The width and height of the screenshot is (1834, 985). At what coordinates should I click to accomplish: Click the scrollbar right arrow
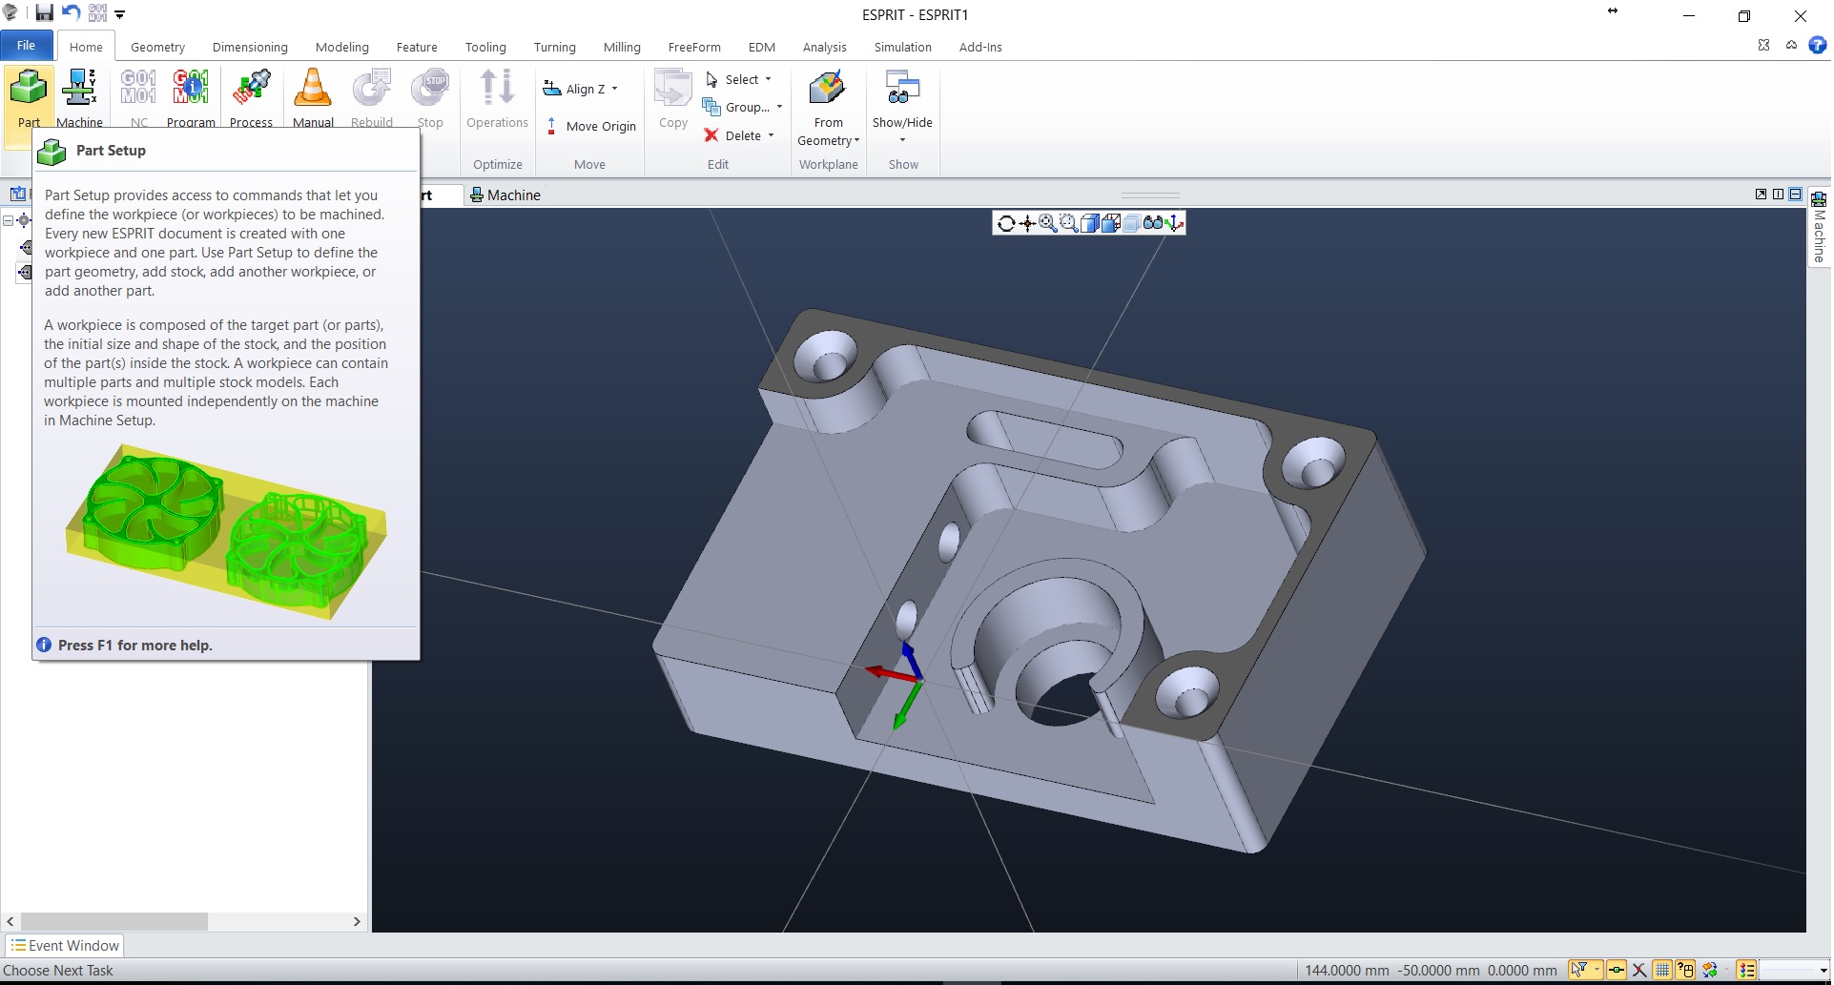pos(357,921)
